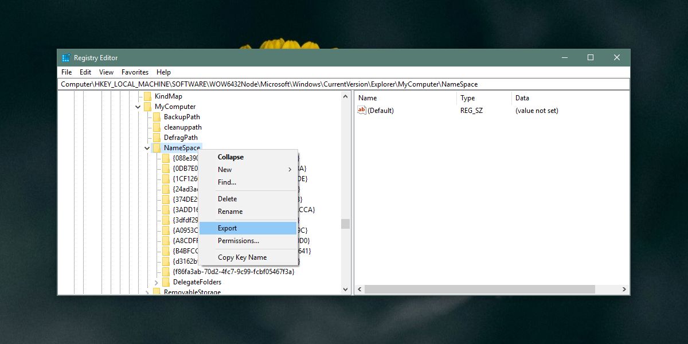
Task: Click the cleanuppath folder icon
Action: coord(157,127)
